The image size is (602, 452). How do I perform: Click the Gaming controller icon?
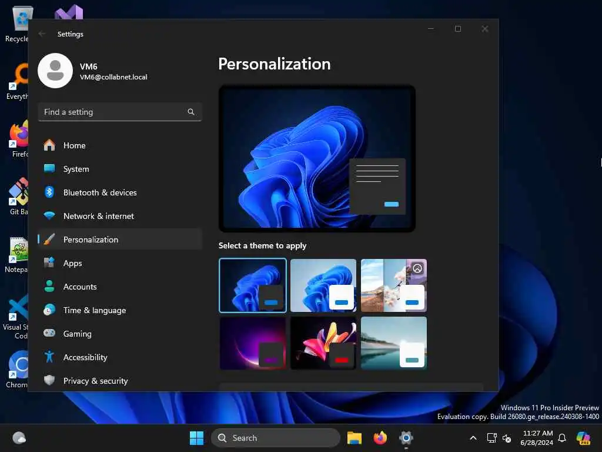tap(49, 333)
